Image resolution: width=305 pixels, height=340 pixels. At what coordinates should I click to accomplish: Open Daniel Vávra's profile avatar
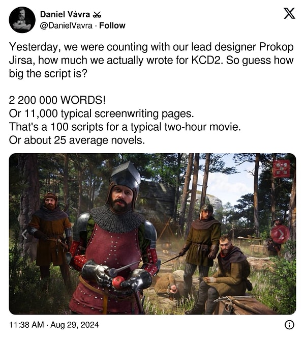coord(22,20)
